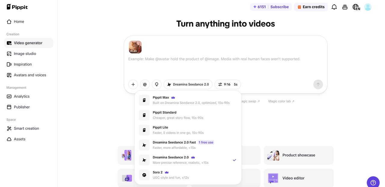This screenshot has width=385, height=187.
Task: Select Sora 2 model
Action: point(188,175)
